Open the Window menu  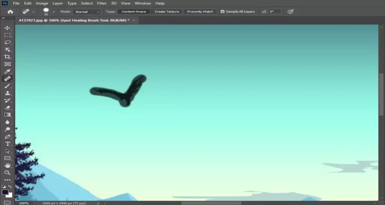tap(142, 3)
